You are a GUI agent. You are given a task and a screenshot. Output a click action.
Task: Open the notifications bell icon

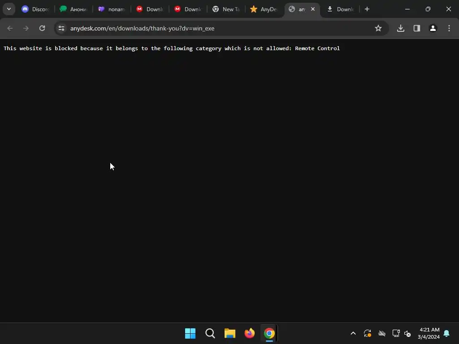coord(447,333)
